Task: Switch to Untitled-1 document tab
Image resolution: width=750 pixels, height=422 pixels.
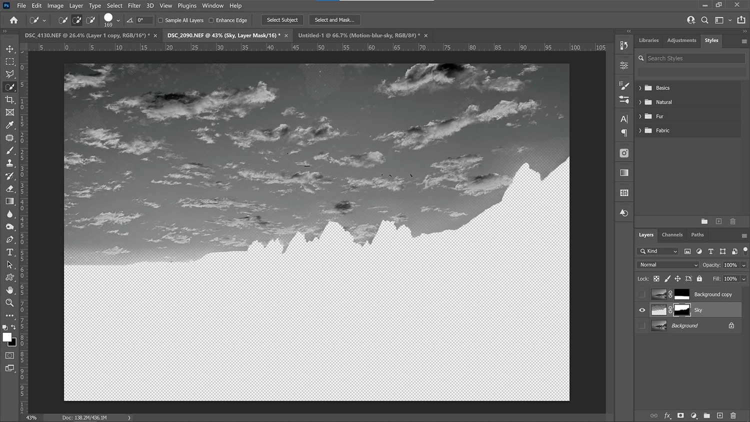Action: (x=359, y=35)
